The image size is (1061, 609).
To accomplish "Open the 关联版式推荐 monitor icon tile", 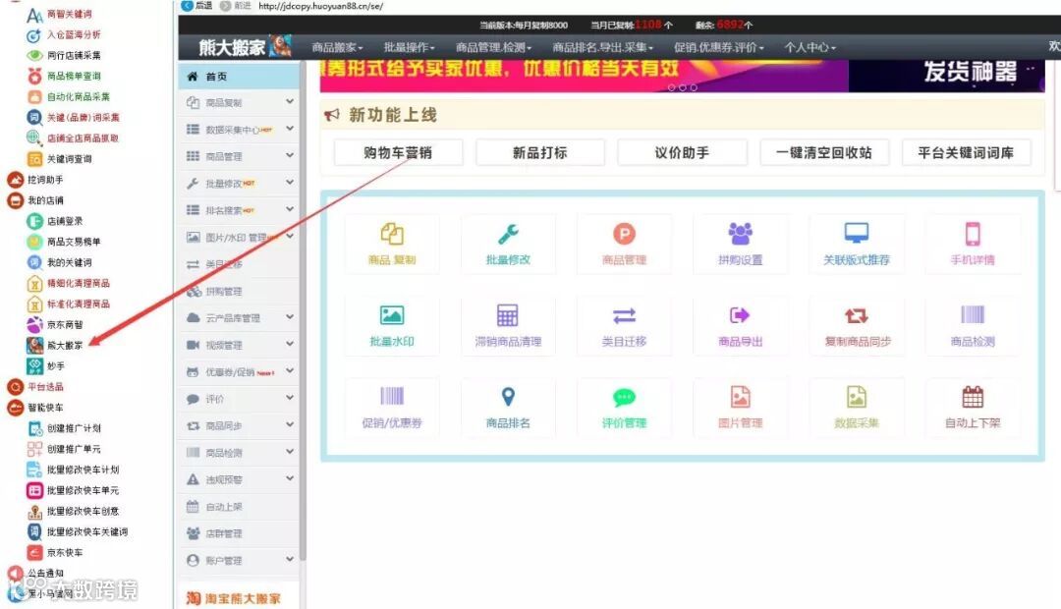I will [856, 244].
